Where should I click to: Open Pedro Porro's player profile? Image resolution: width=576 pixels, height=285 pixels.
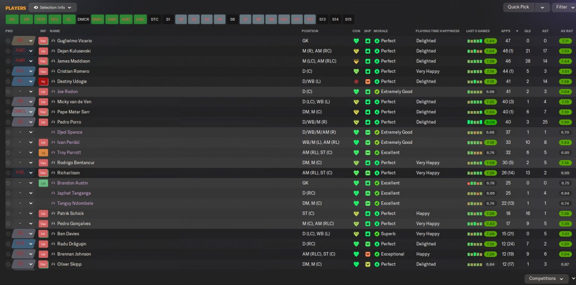pos(69,122)
